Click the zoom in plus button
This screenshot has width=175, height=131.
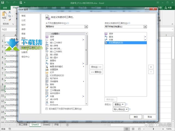tap(163, 129)
